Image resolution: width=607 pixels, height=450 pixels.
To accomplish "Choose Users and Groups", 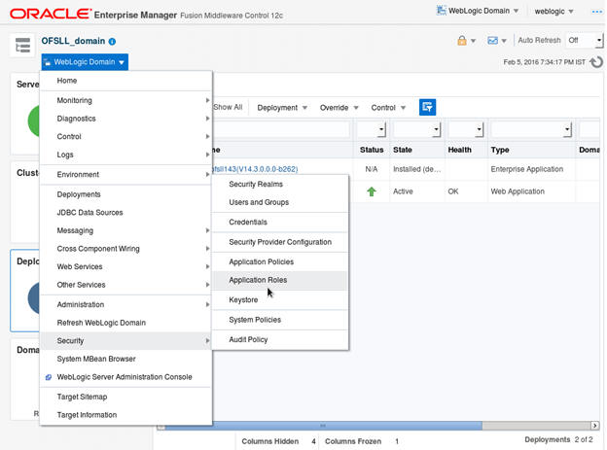I will [x=280, y=202].
